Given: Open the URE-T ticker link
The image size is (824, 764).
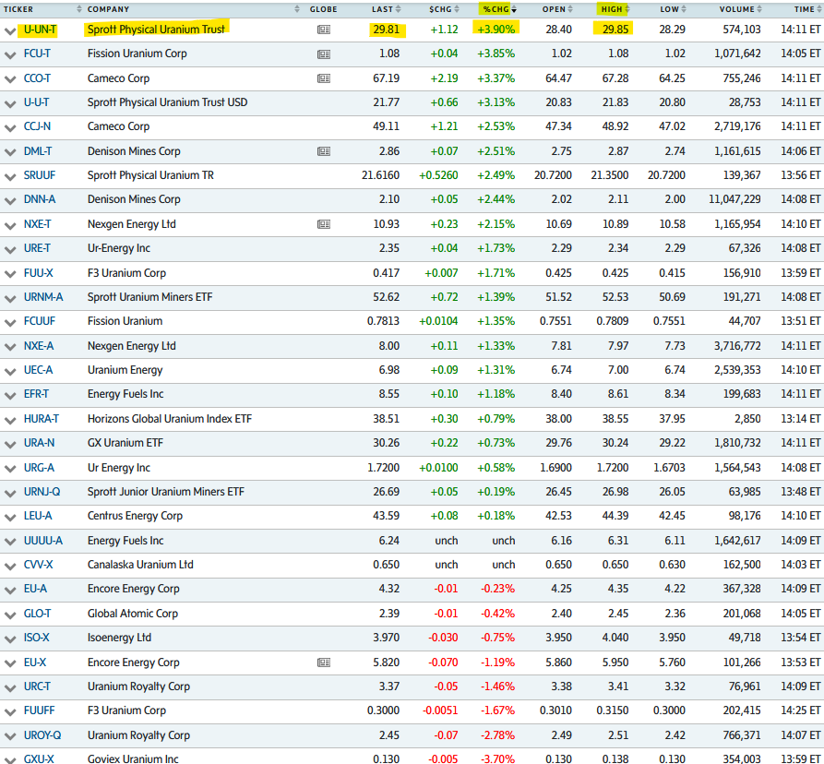Looking at the screenshot, I should pos(37,248).
